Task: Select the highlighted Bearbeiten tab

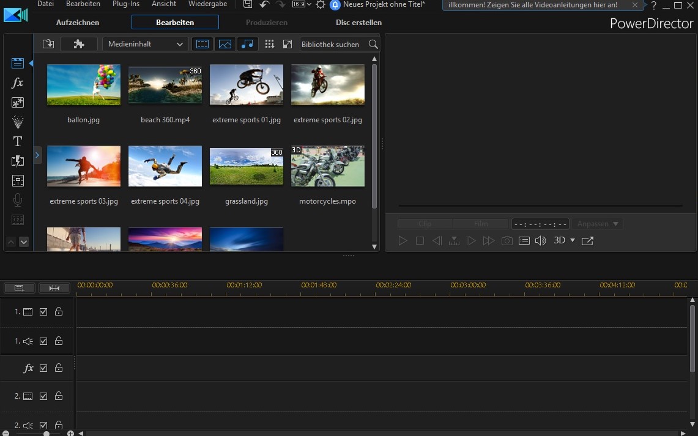Action: pos(175,22)
